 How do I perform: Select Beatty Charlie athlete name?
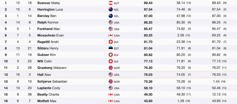coord(48,95)
